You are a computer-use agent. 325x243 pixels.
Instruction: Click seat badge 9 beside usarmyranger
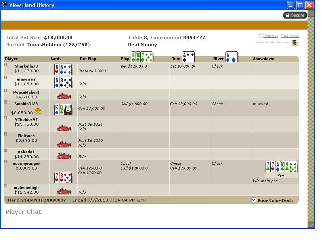click(6, 162)
